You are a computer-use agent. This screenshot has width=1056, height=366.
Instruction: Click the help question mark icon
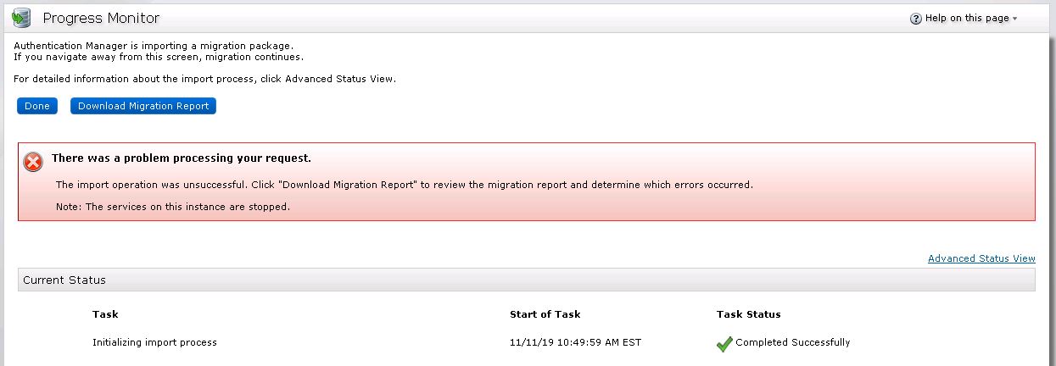coord(915,19)
